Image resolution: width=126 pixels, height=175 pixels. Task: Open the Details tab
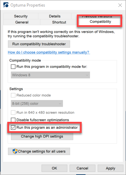click(55, 16)
